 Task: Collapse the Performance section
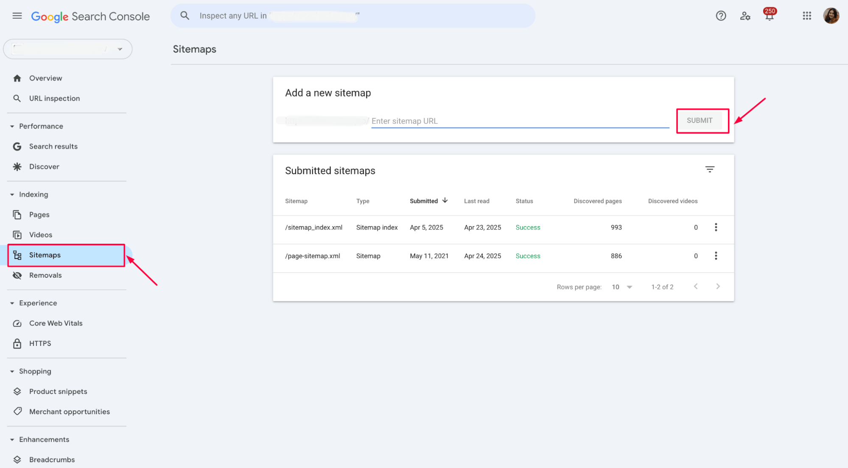click(12, 126)
